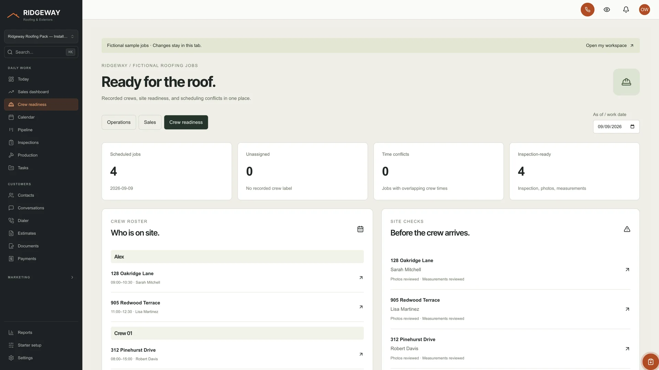Click the Open my workspace link
Image resolution: width=659 pixels, height=370 pixels.
tap(610, 46)
